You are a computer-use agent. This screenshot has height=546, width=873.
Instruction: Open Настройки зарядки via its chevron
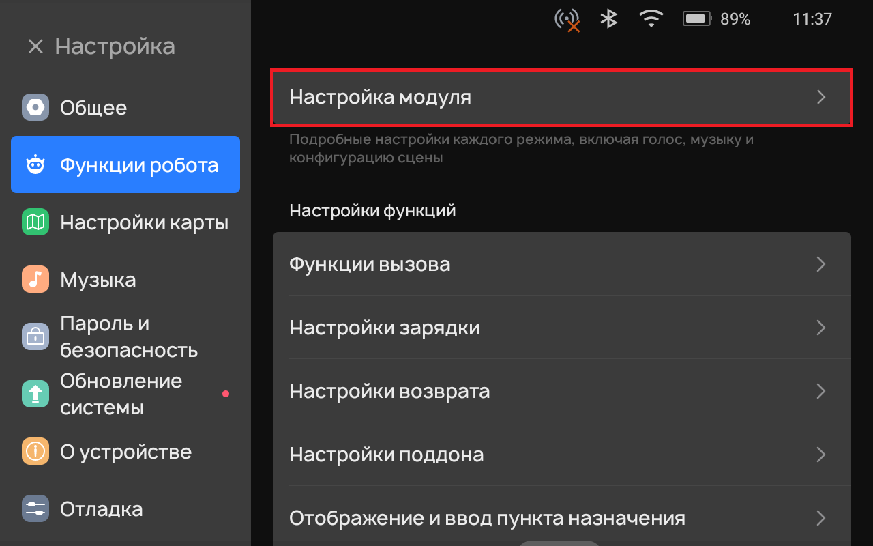pyautogui.click(x=821, y=328)
